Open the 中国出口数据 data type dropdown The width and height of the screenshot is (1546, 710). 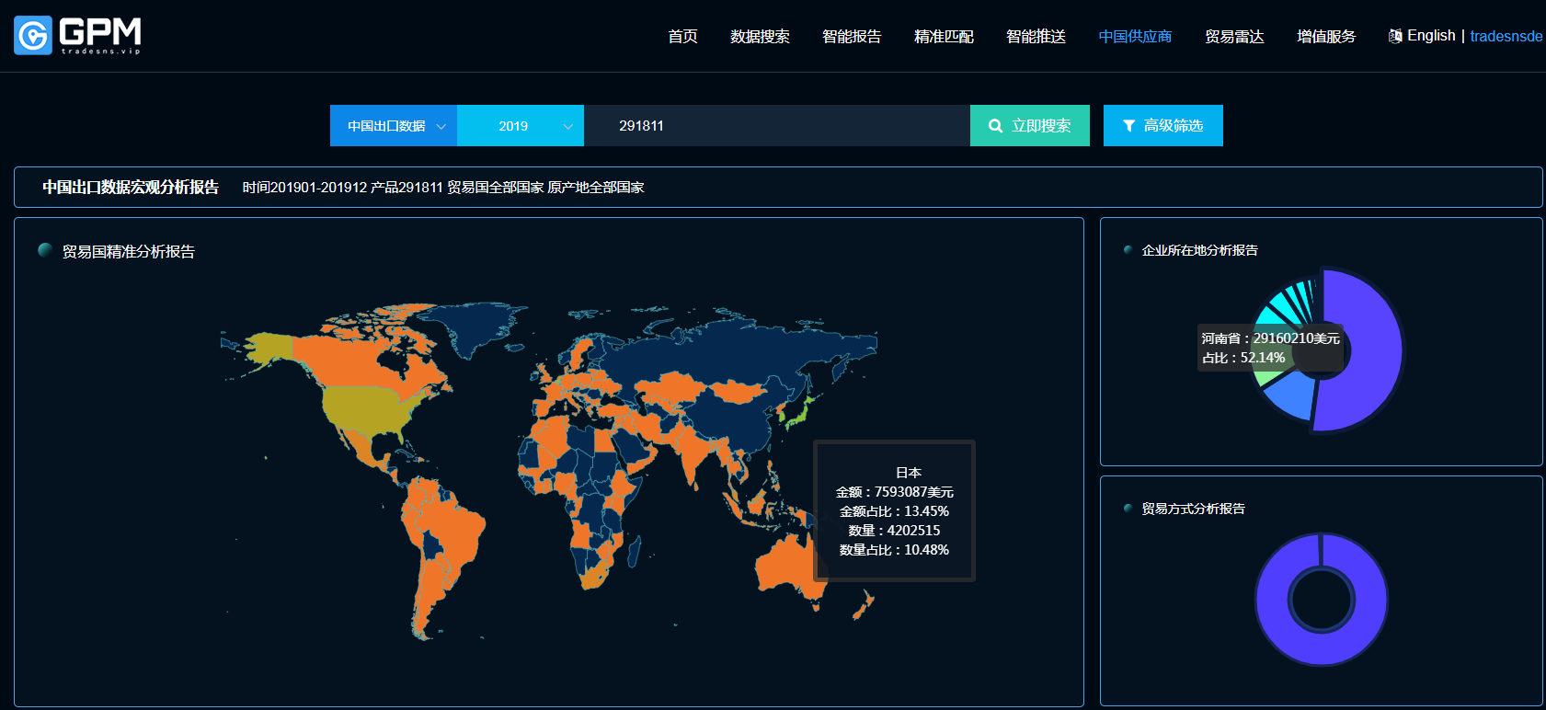394,126
